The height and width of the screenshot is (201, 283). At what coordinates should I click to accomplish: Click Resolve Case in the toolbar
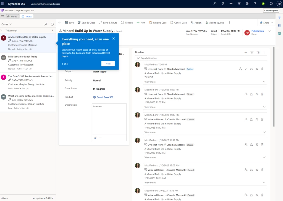[158, 22]
